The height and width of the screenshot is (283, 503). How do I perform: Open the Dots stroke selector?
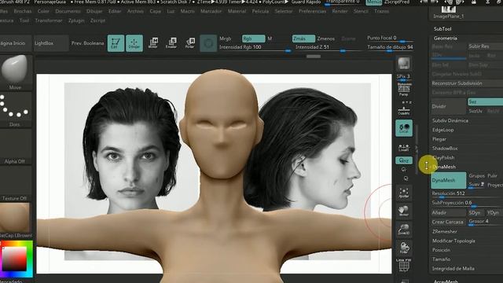15,109
